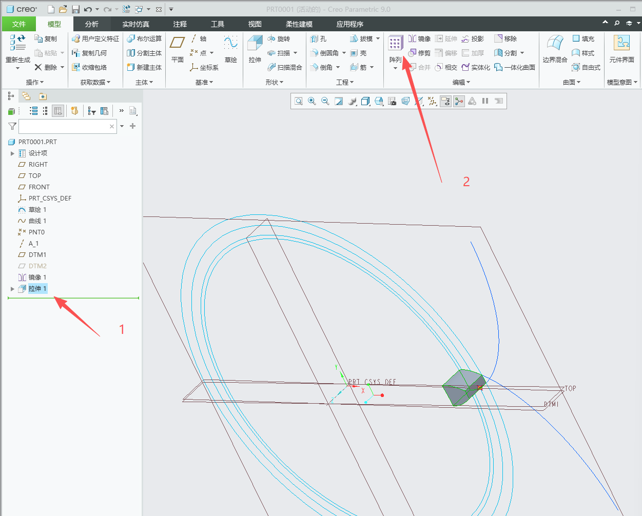Create a datum 平面 plane
The image size is (642, 516).
point(178,49)
